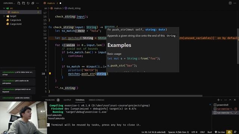Click check_string(input) call on line 16
Screen dimensions: 239x134
tap(71, 16)
